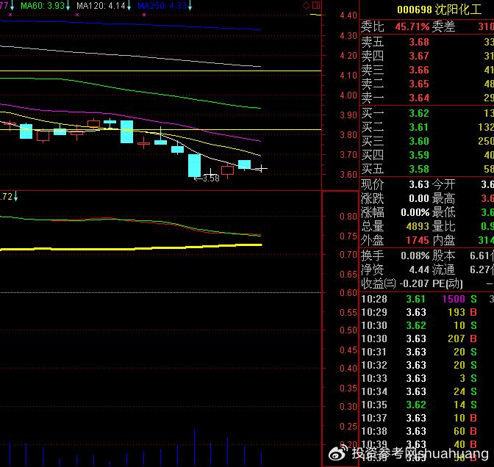The width and height of the screenshot is (494, 467).
Task: Select the MA60: 3.93 indicator label
Action: click(43, 6)
